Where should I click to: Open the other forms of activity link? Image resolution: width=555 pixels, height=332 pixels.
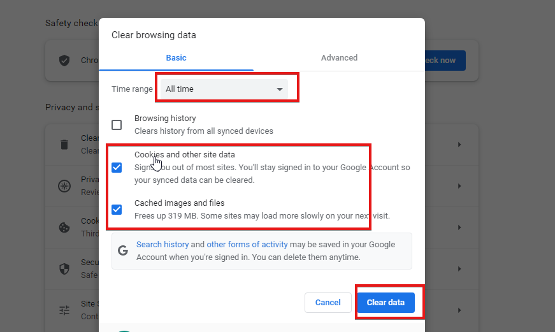[x=247, y=245]
